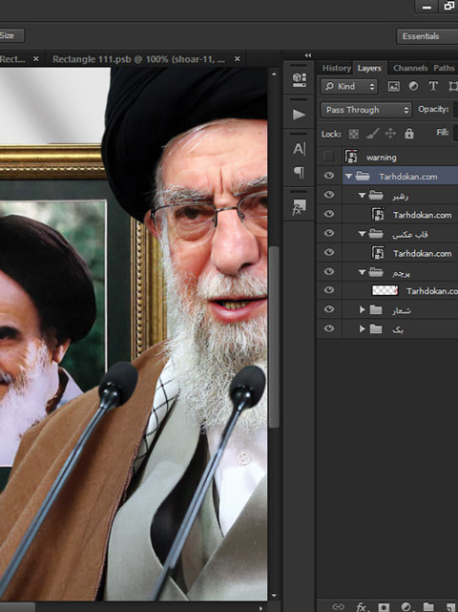Open the Actions play panel icon
The width and height of the screenshot is (458, 612).
pyautogui.click(x=299, y=115)
